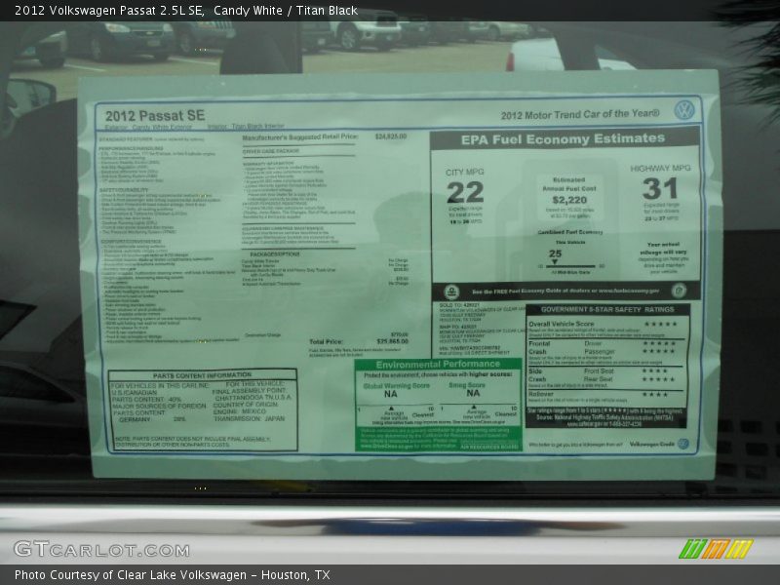Click the $2,220 annual fuel cost
The height and width of the screenshot is (585, 780).
point(568,201)
